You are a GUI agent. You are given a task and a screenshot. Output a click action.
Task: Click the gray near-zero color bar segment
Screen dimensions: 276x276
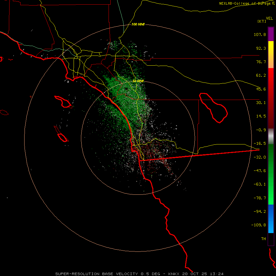pyautogui.click(x=271, y=136)
